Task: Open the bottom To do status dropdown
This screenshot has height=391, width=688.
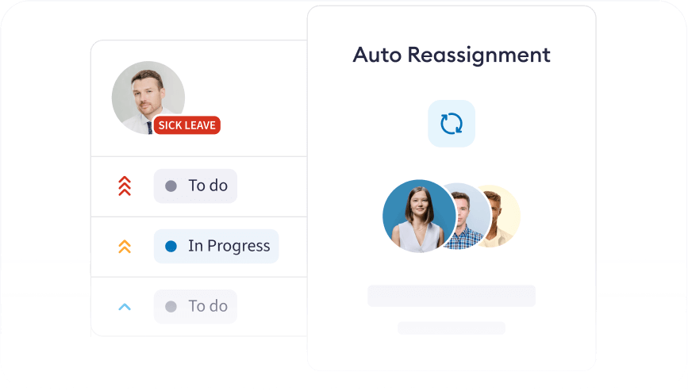Action: click(x=195, y=306)
